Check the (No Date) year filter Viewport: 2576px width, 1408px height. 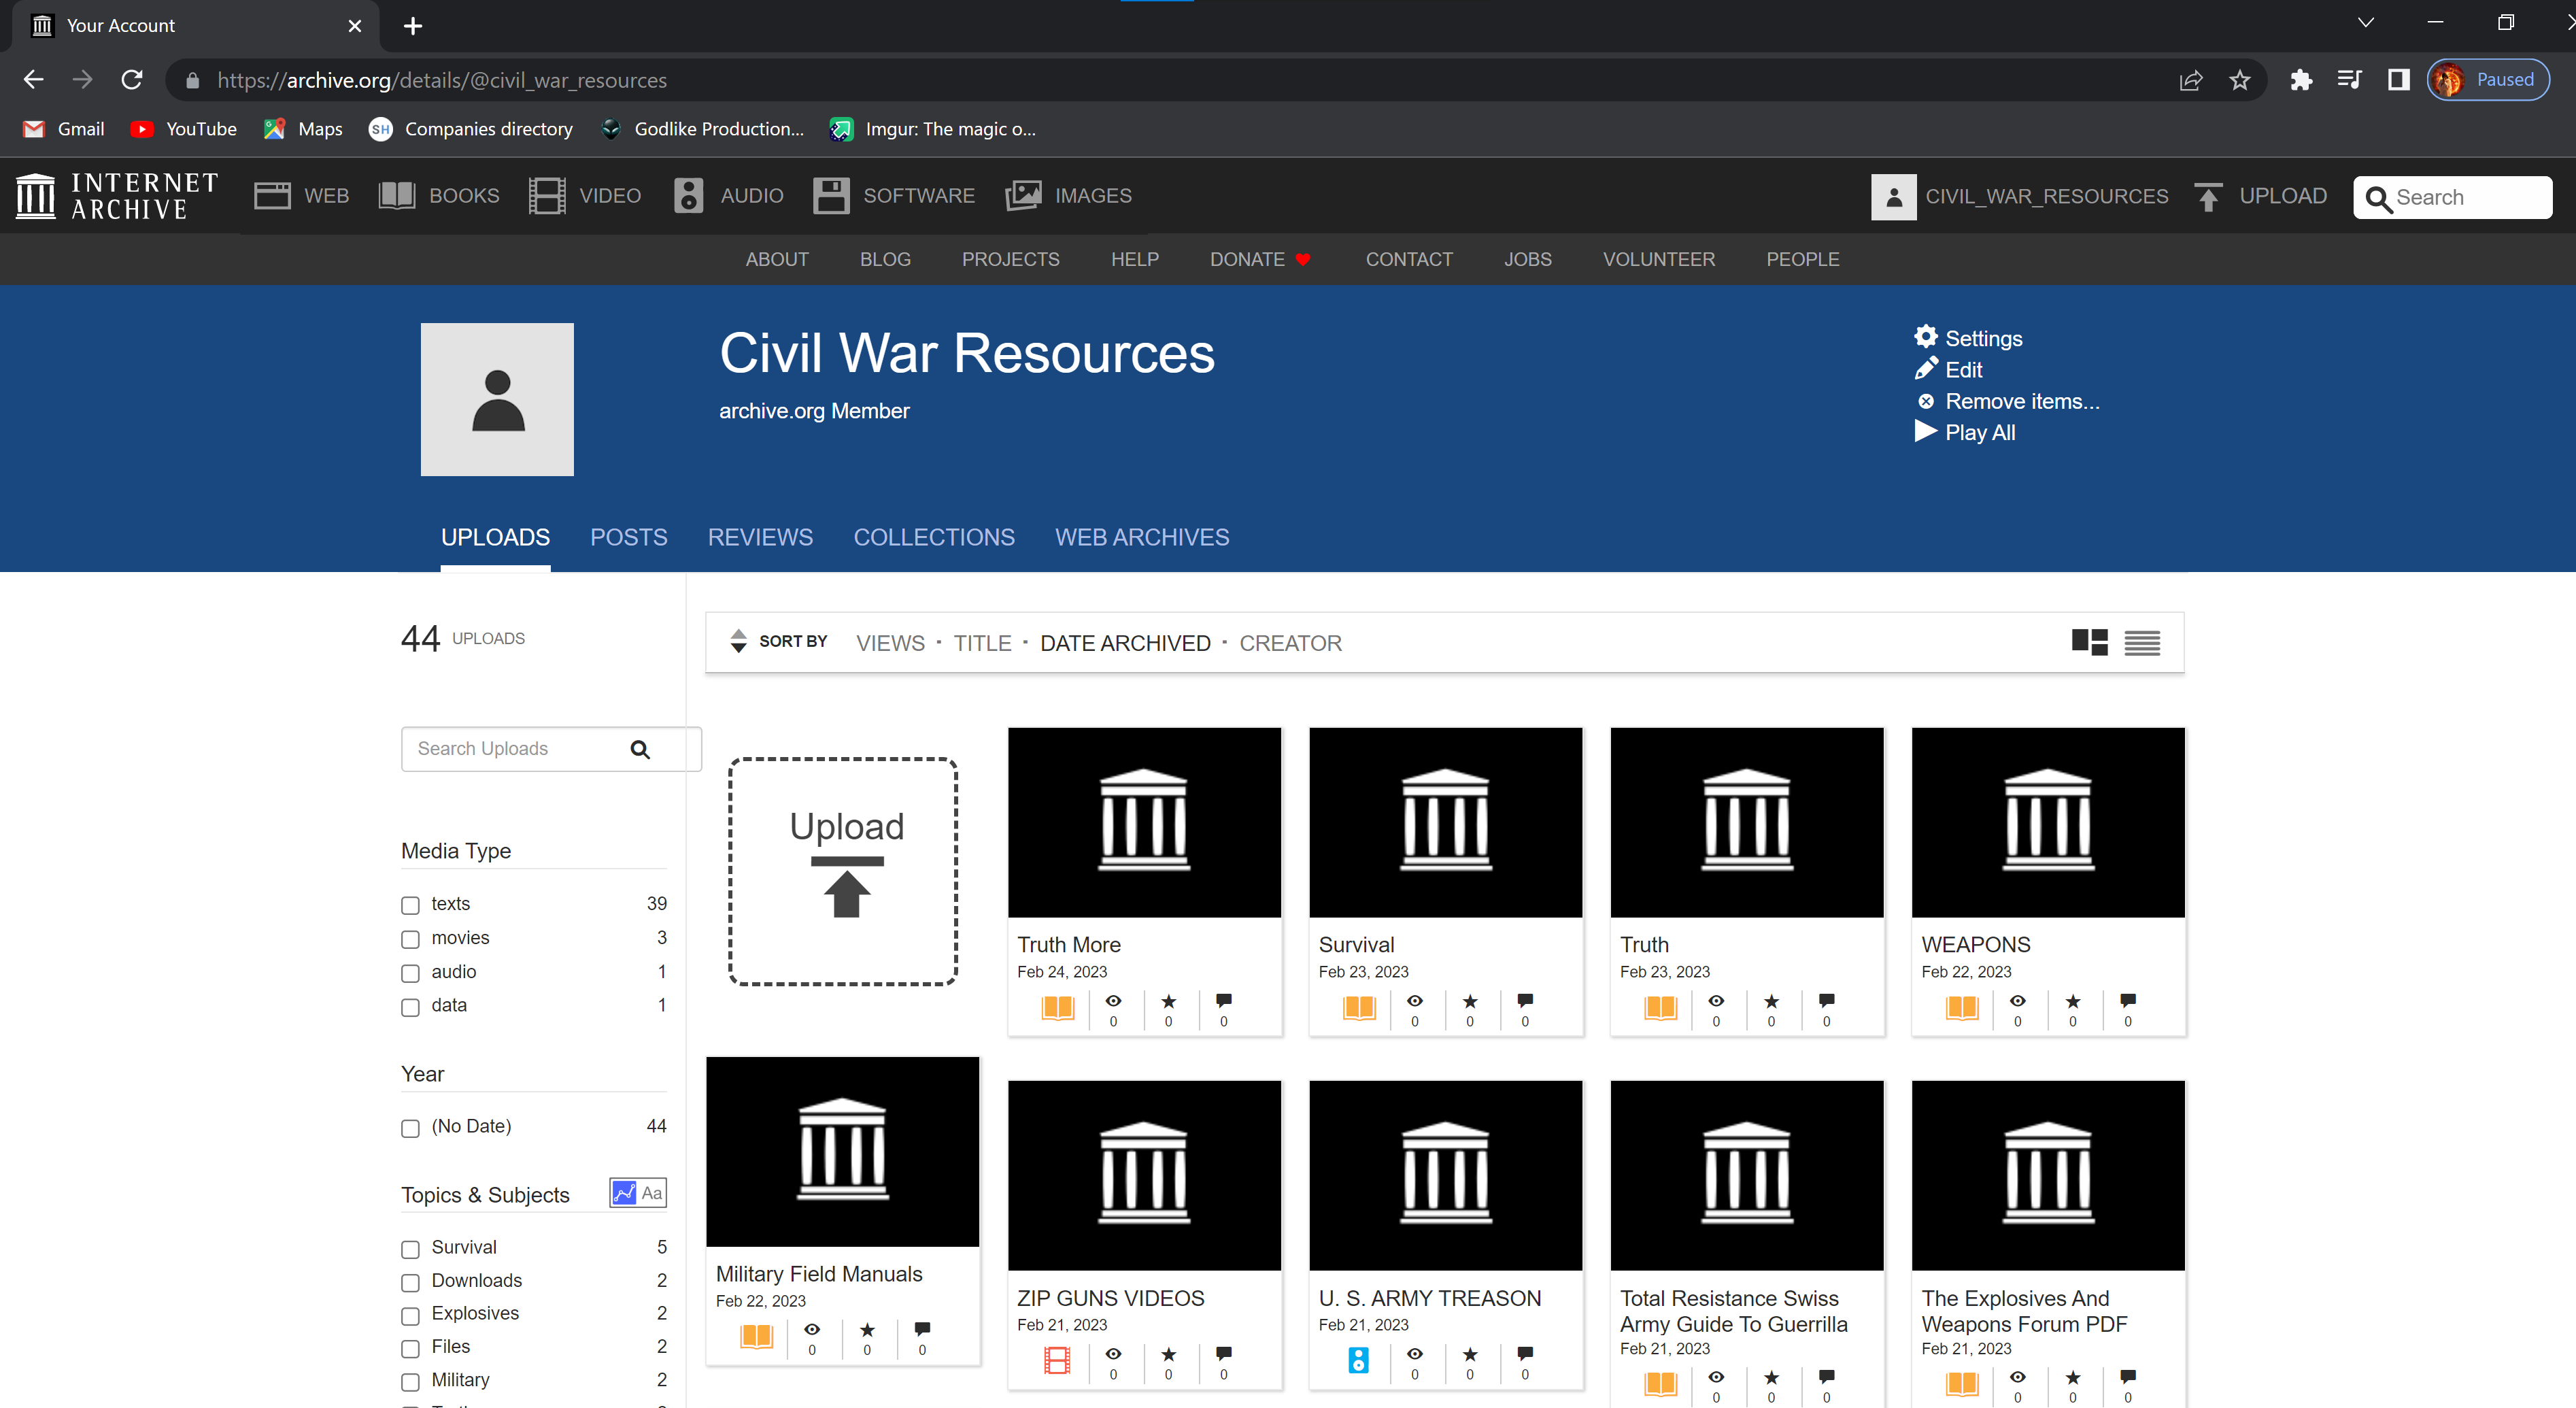pyautogui.click(x=410, y=1128)
